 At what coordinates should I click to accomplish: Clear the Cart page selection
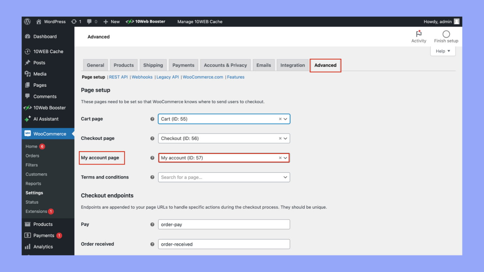[x=280, y=119]
